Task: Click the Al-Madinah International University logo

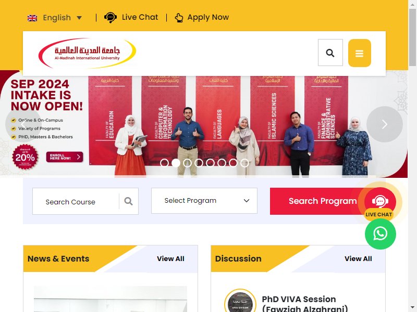Action: [87, 53]
